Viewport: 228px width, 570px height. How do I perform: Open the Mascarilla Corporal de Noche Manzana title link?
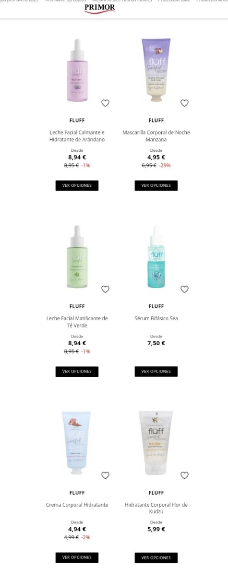(156, 136)
